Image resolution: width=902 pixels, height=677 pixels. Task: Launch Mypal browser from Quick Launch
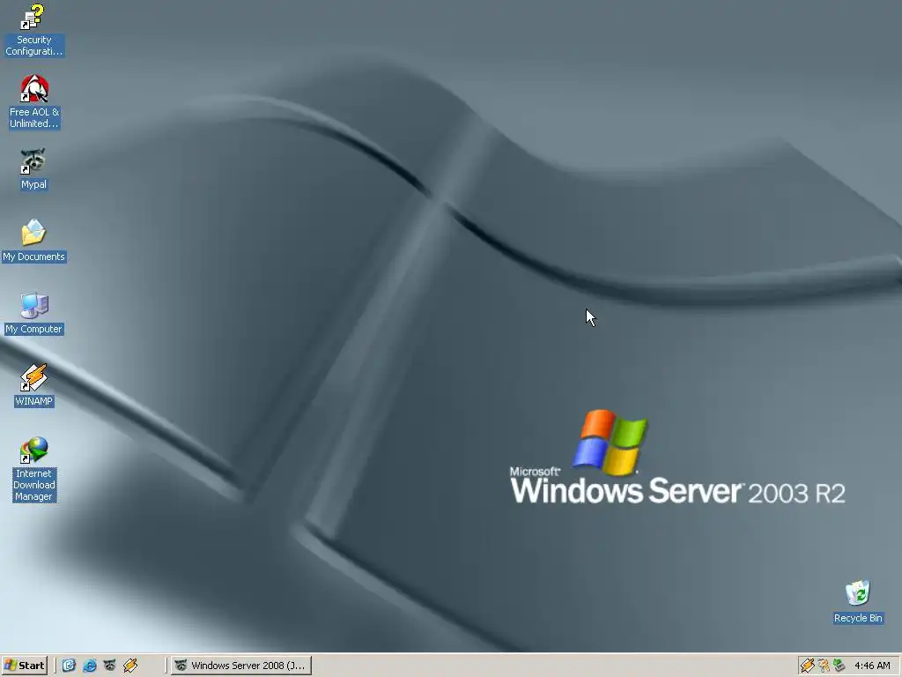[x=110, y=666]
